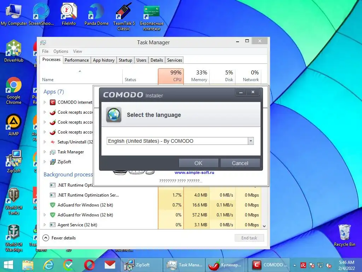Select AdGuard for Windows row using 16.6 MB
This screenshot has height=272, width=362.
(x=151, y=205)
